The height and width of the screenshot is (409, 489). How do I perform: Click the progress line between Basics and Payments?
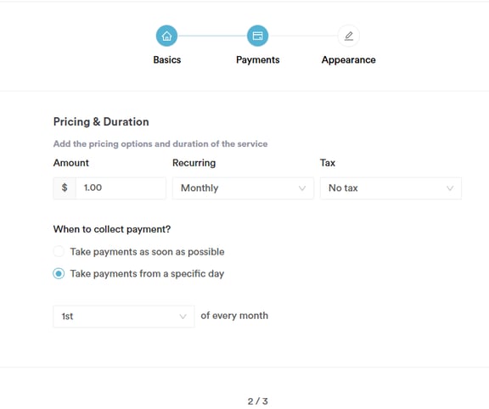(x=212, y=36)
